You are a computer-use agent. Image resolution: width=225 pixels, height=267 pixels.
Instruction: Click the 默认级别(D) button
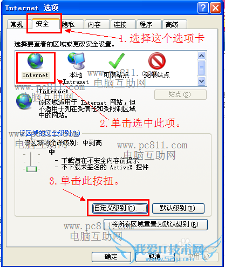[x=178, y=208]
